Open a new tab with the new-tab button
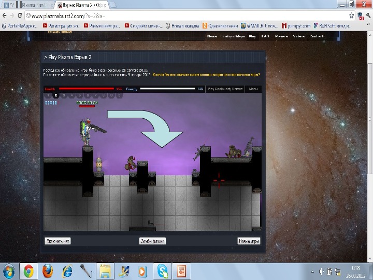Viewport: 373px width, 280px height. point(112,5)
